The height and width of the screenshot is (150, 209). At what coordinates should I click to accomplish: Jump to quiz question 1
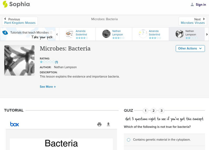(146, 111)
